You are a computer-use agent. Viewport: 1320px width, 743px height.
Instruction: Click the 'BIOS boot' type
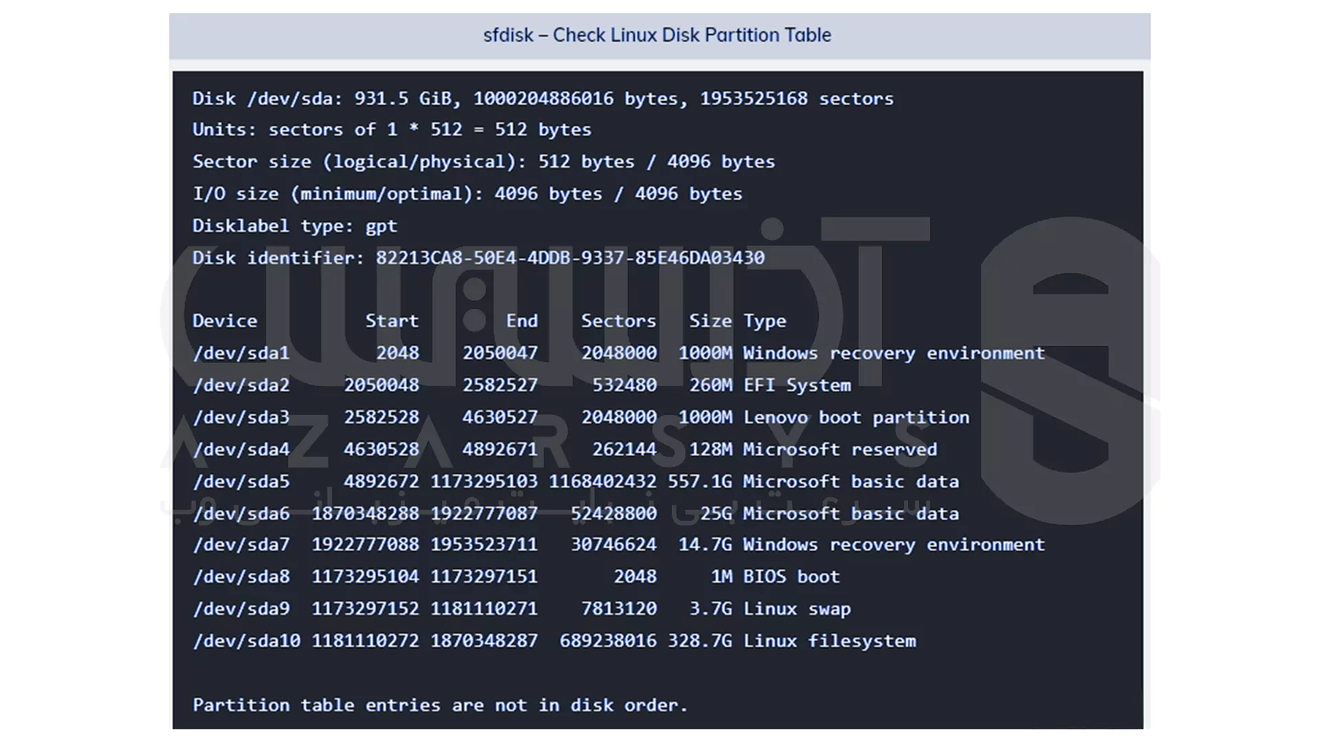[x=791, y=577]
